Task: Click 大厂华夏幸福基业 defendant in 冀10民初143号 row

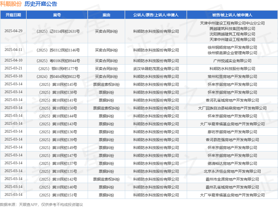Action: [232, 124]
